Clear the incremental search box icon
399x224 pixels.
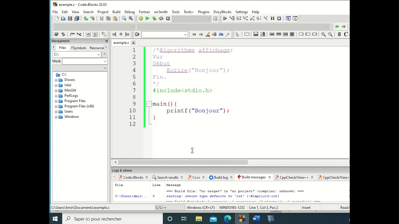tap(137, 35)
